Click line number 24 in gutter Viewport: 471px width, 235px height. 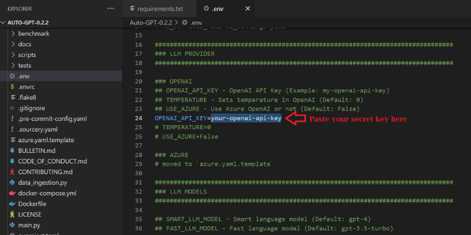(x=138, y=119)
